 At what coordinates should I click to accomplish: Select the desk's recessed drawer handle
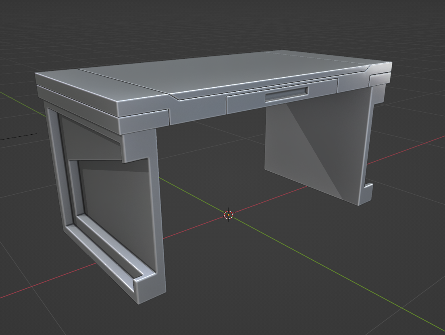[x=287, y=94]
